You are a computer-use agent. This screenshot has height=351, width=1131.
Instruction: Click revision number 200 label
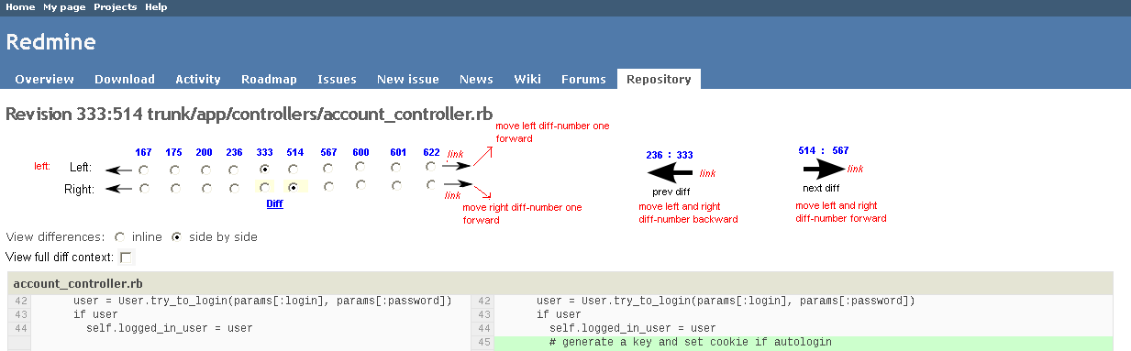point(205,152)
